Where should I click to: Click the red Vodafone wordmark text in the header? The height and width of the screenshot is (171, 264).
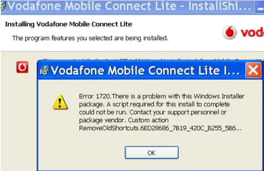pos(252,33)
